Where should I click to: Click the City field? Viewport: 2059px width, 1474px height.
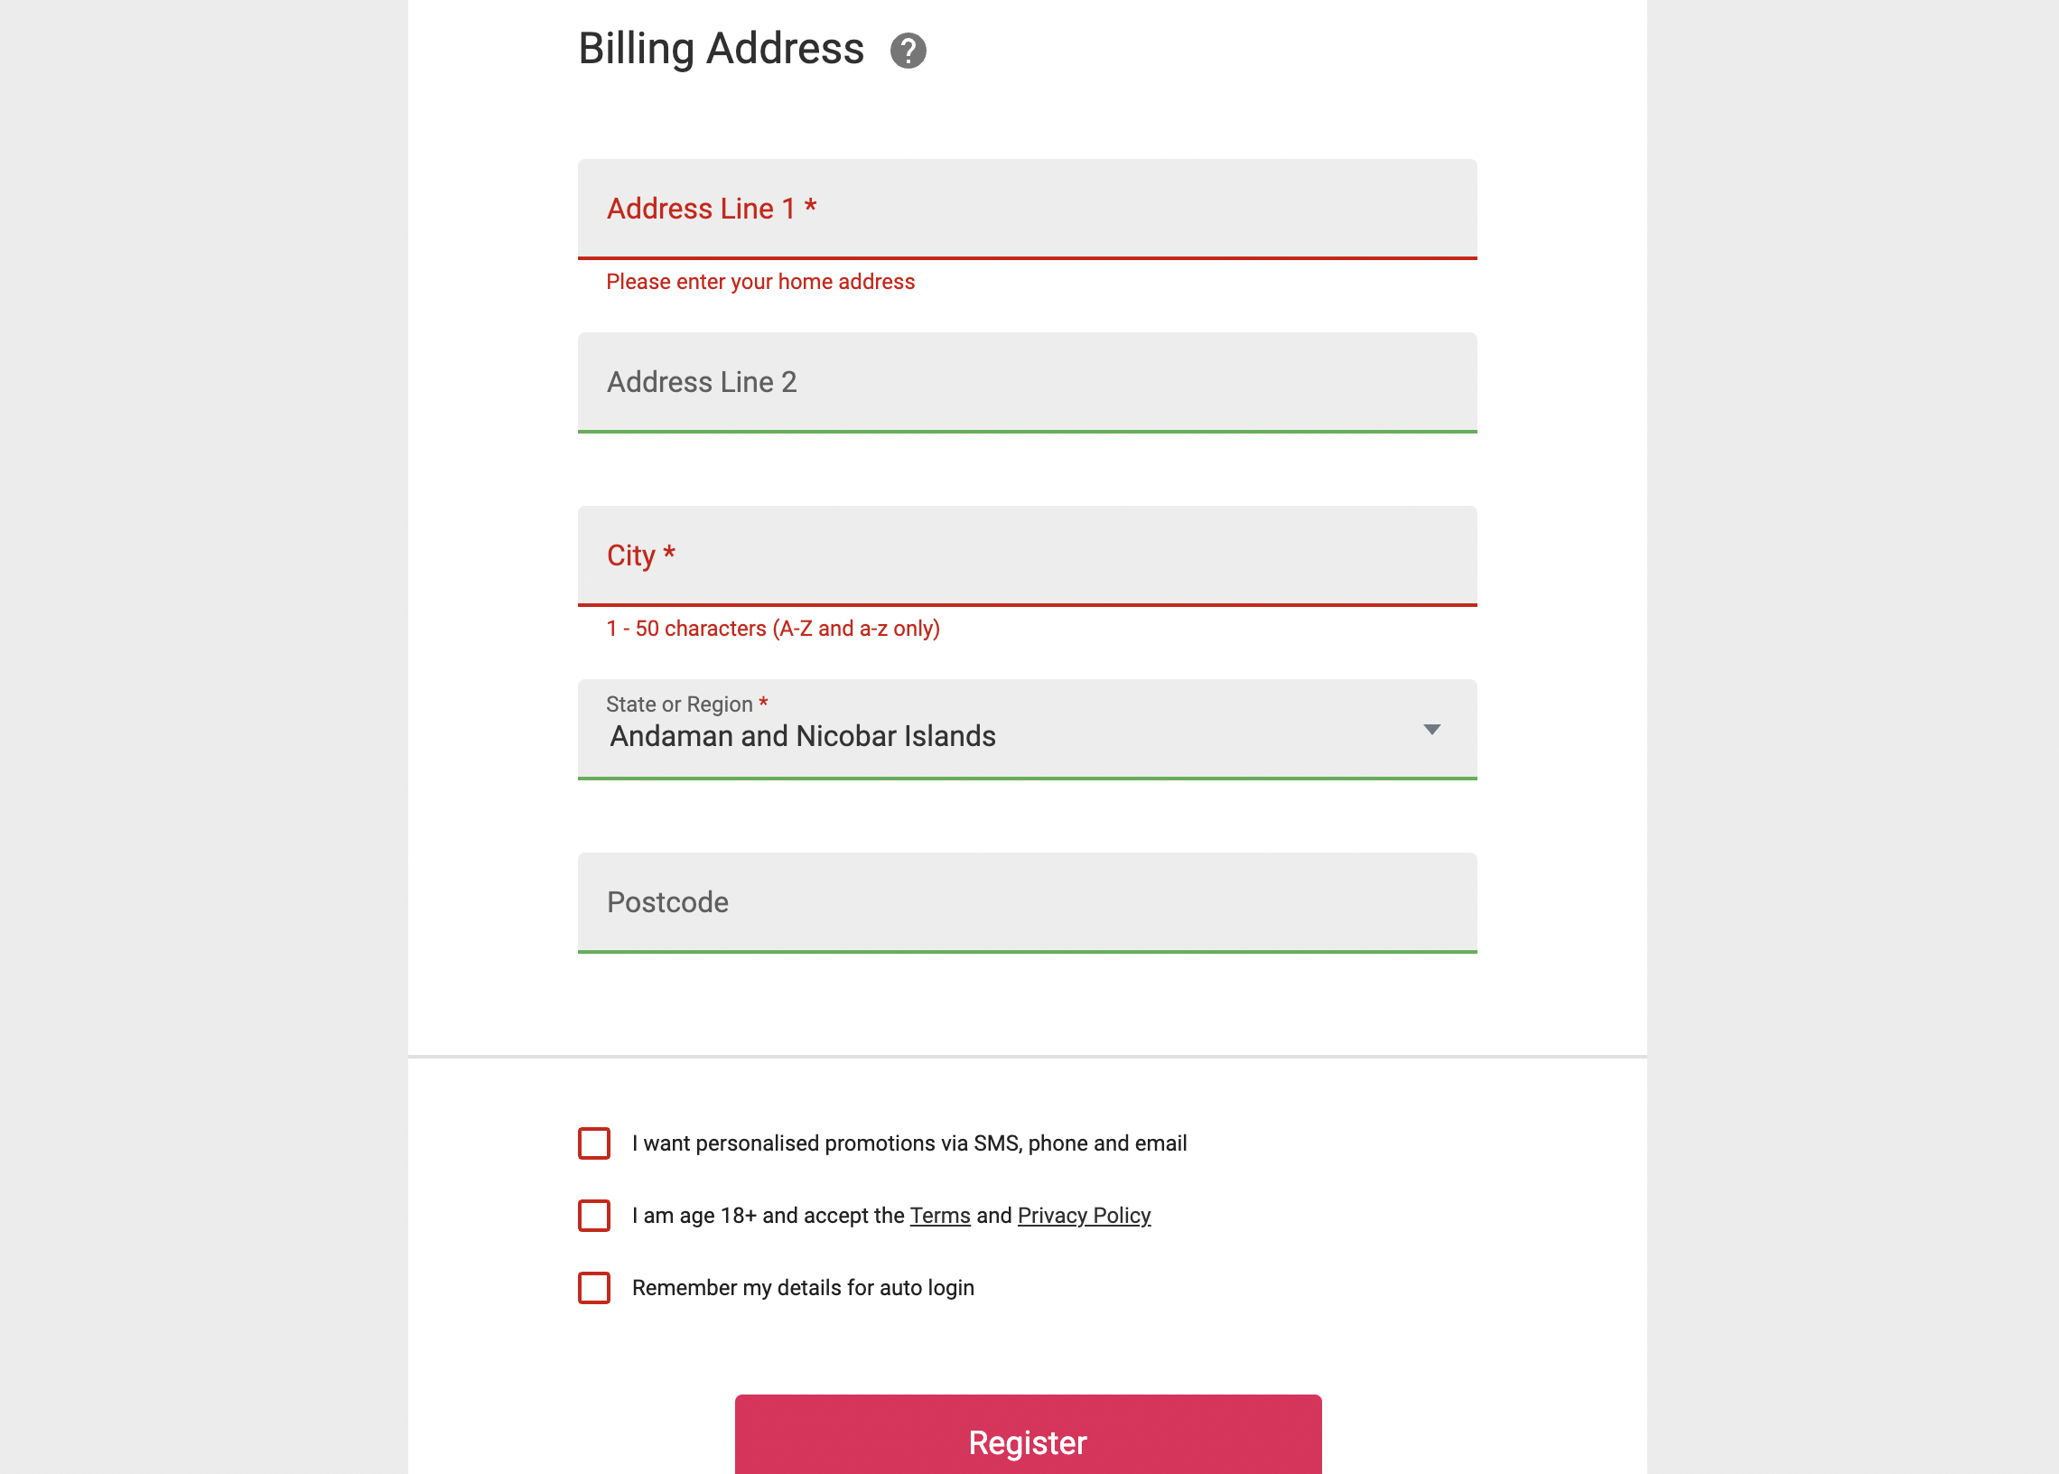[x=1025, y=555]
